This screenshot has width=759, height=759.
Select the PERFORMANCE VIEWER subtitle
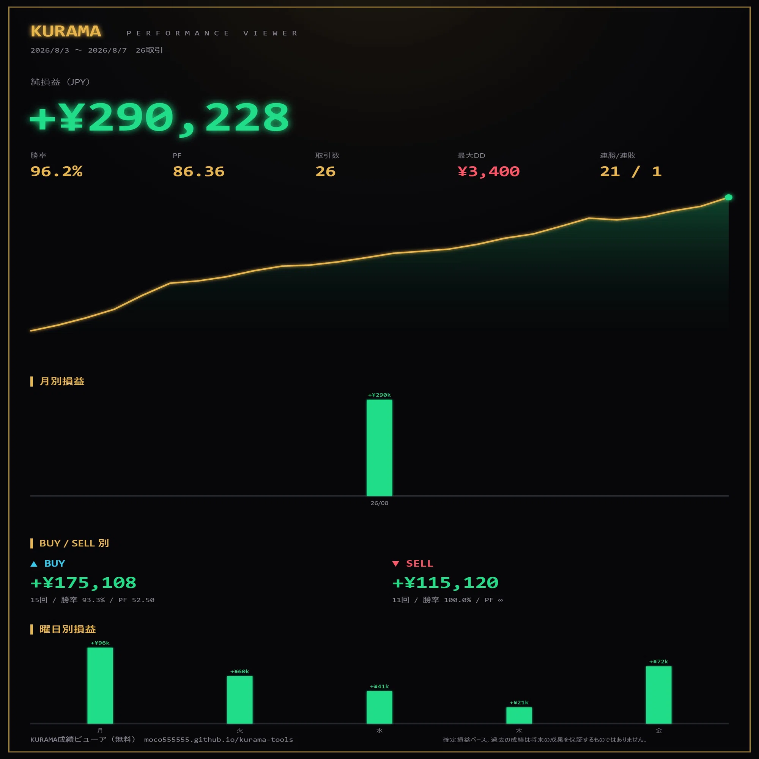click(x=212, y=33)
